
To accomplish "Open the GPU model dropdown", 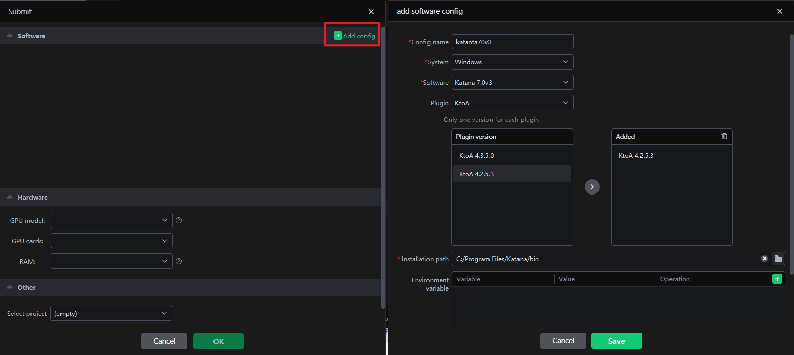I will point(111,220).
